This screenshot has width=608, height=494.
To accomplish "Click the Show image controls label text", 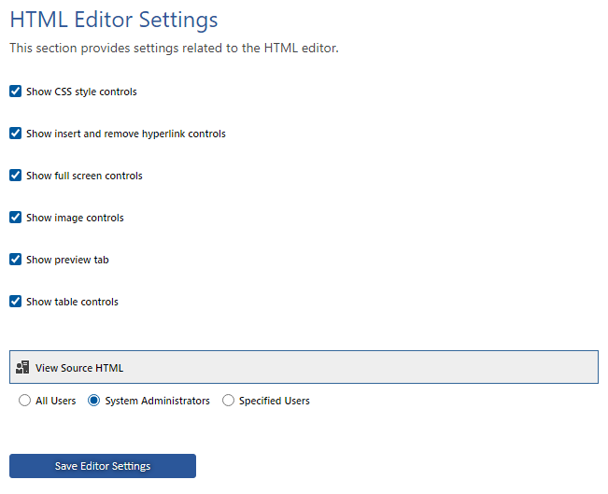I will pyautogui.click(x=75, y=218).
